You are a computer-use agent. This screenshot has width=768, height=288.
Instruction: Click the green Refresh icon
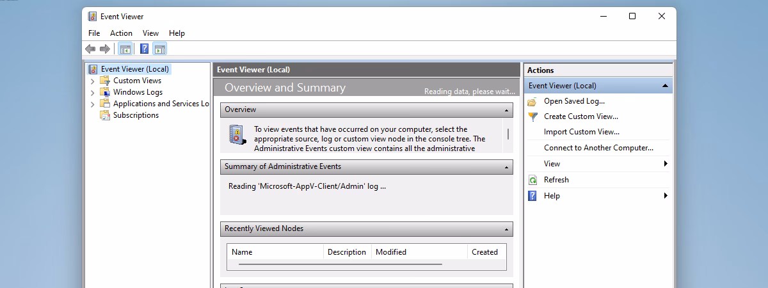(x=532, y=180)
